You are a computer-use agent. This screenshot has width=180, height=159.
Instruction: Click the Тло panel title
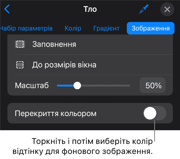point(90,9)
